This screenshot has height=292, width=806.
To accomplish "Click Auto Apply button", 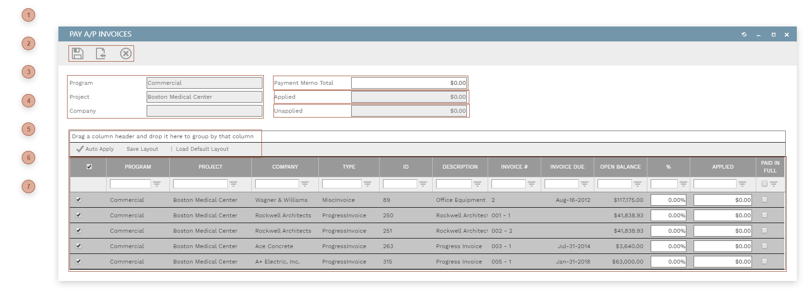I will pyautogui.click(x=95, y=149).
